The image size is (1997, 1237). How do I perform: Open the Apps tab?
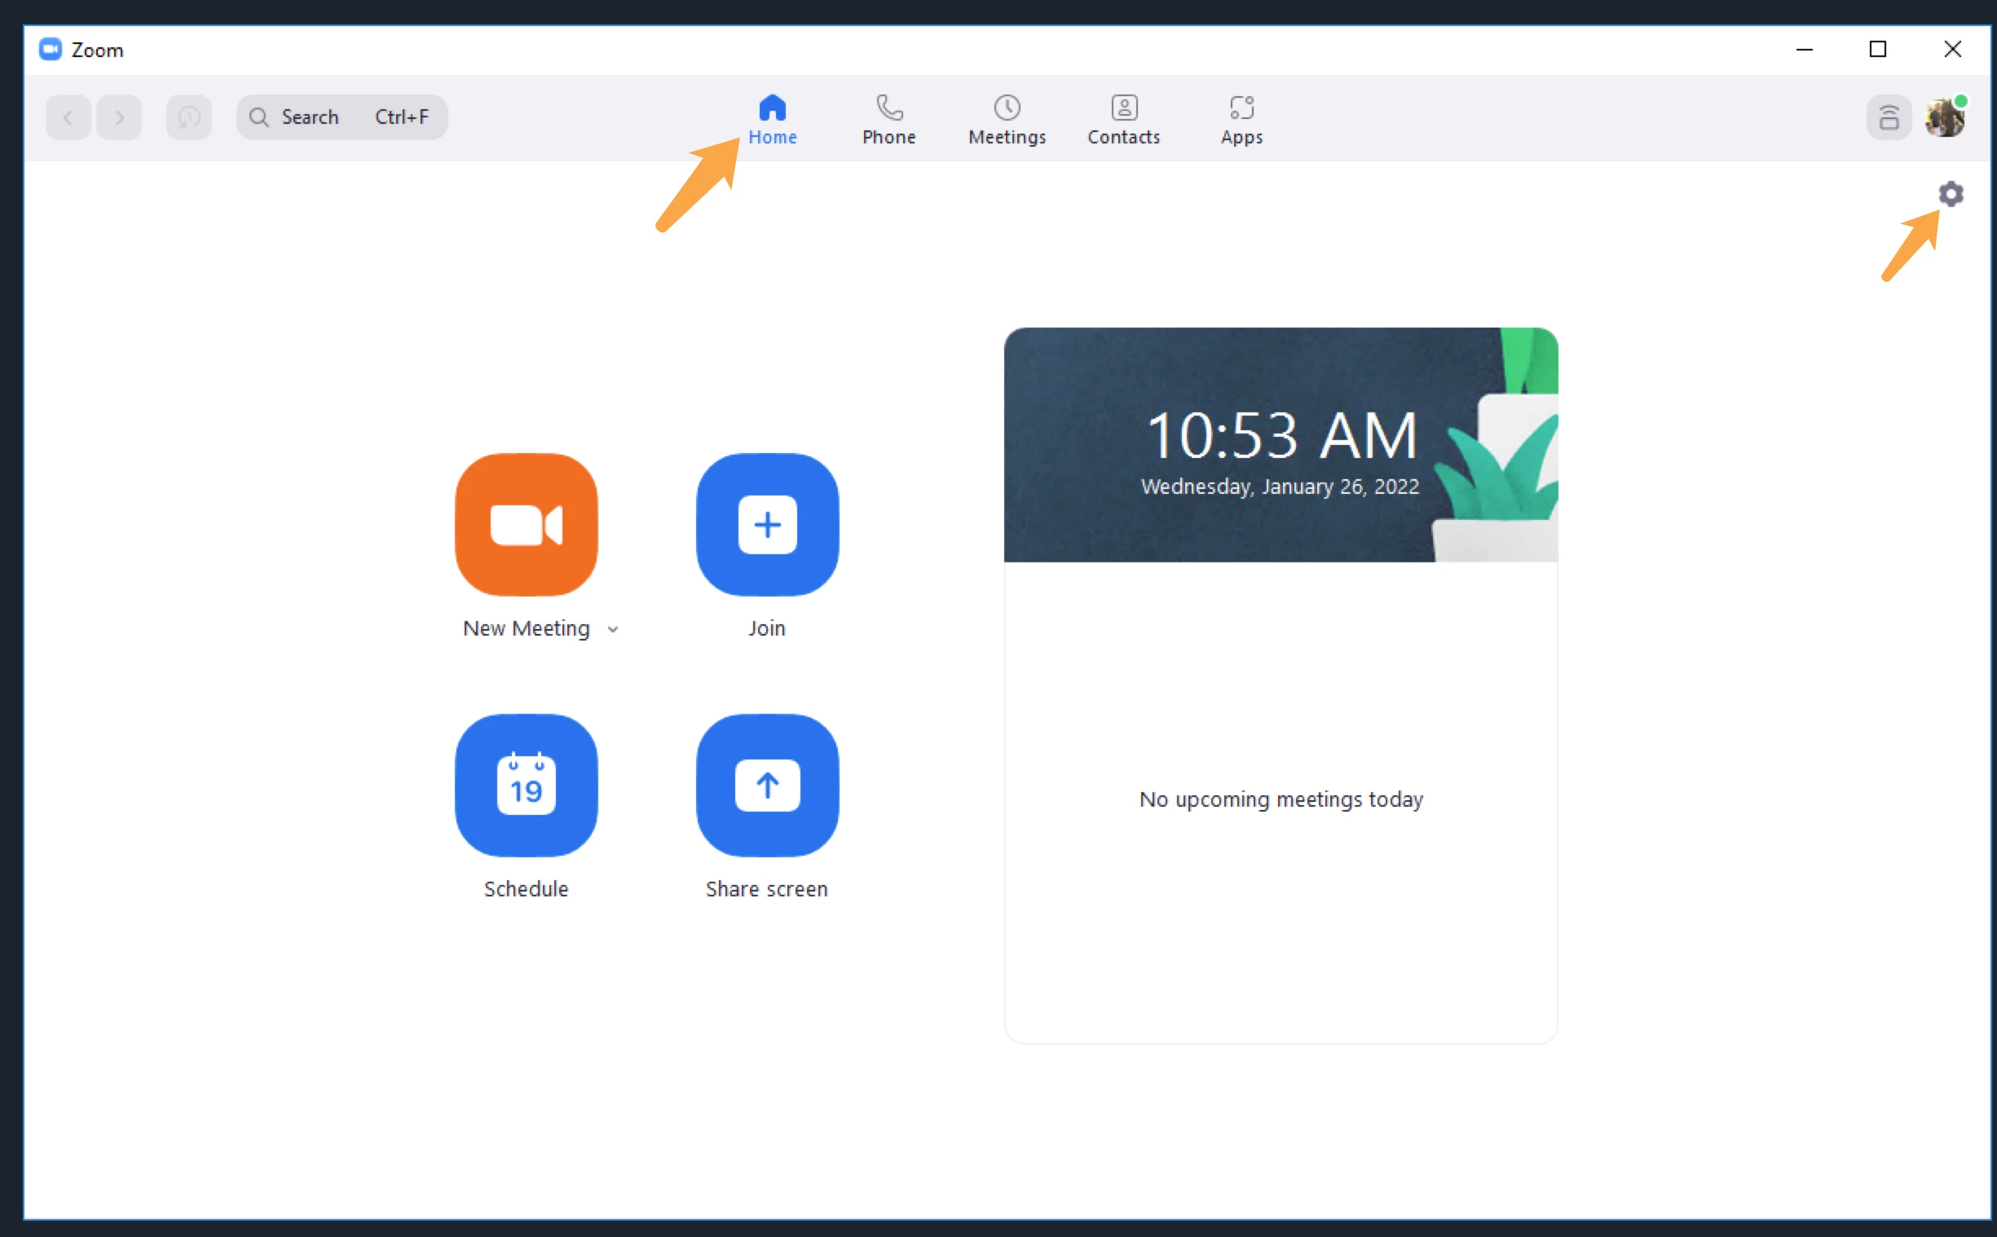point(1241,120)
